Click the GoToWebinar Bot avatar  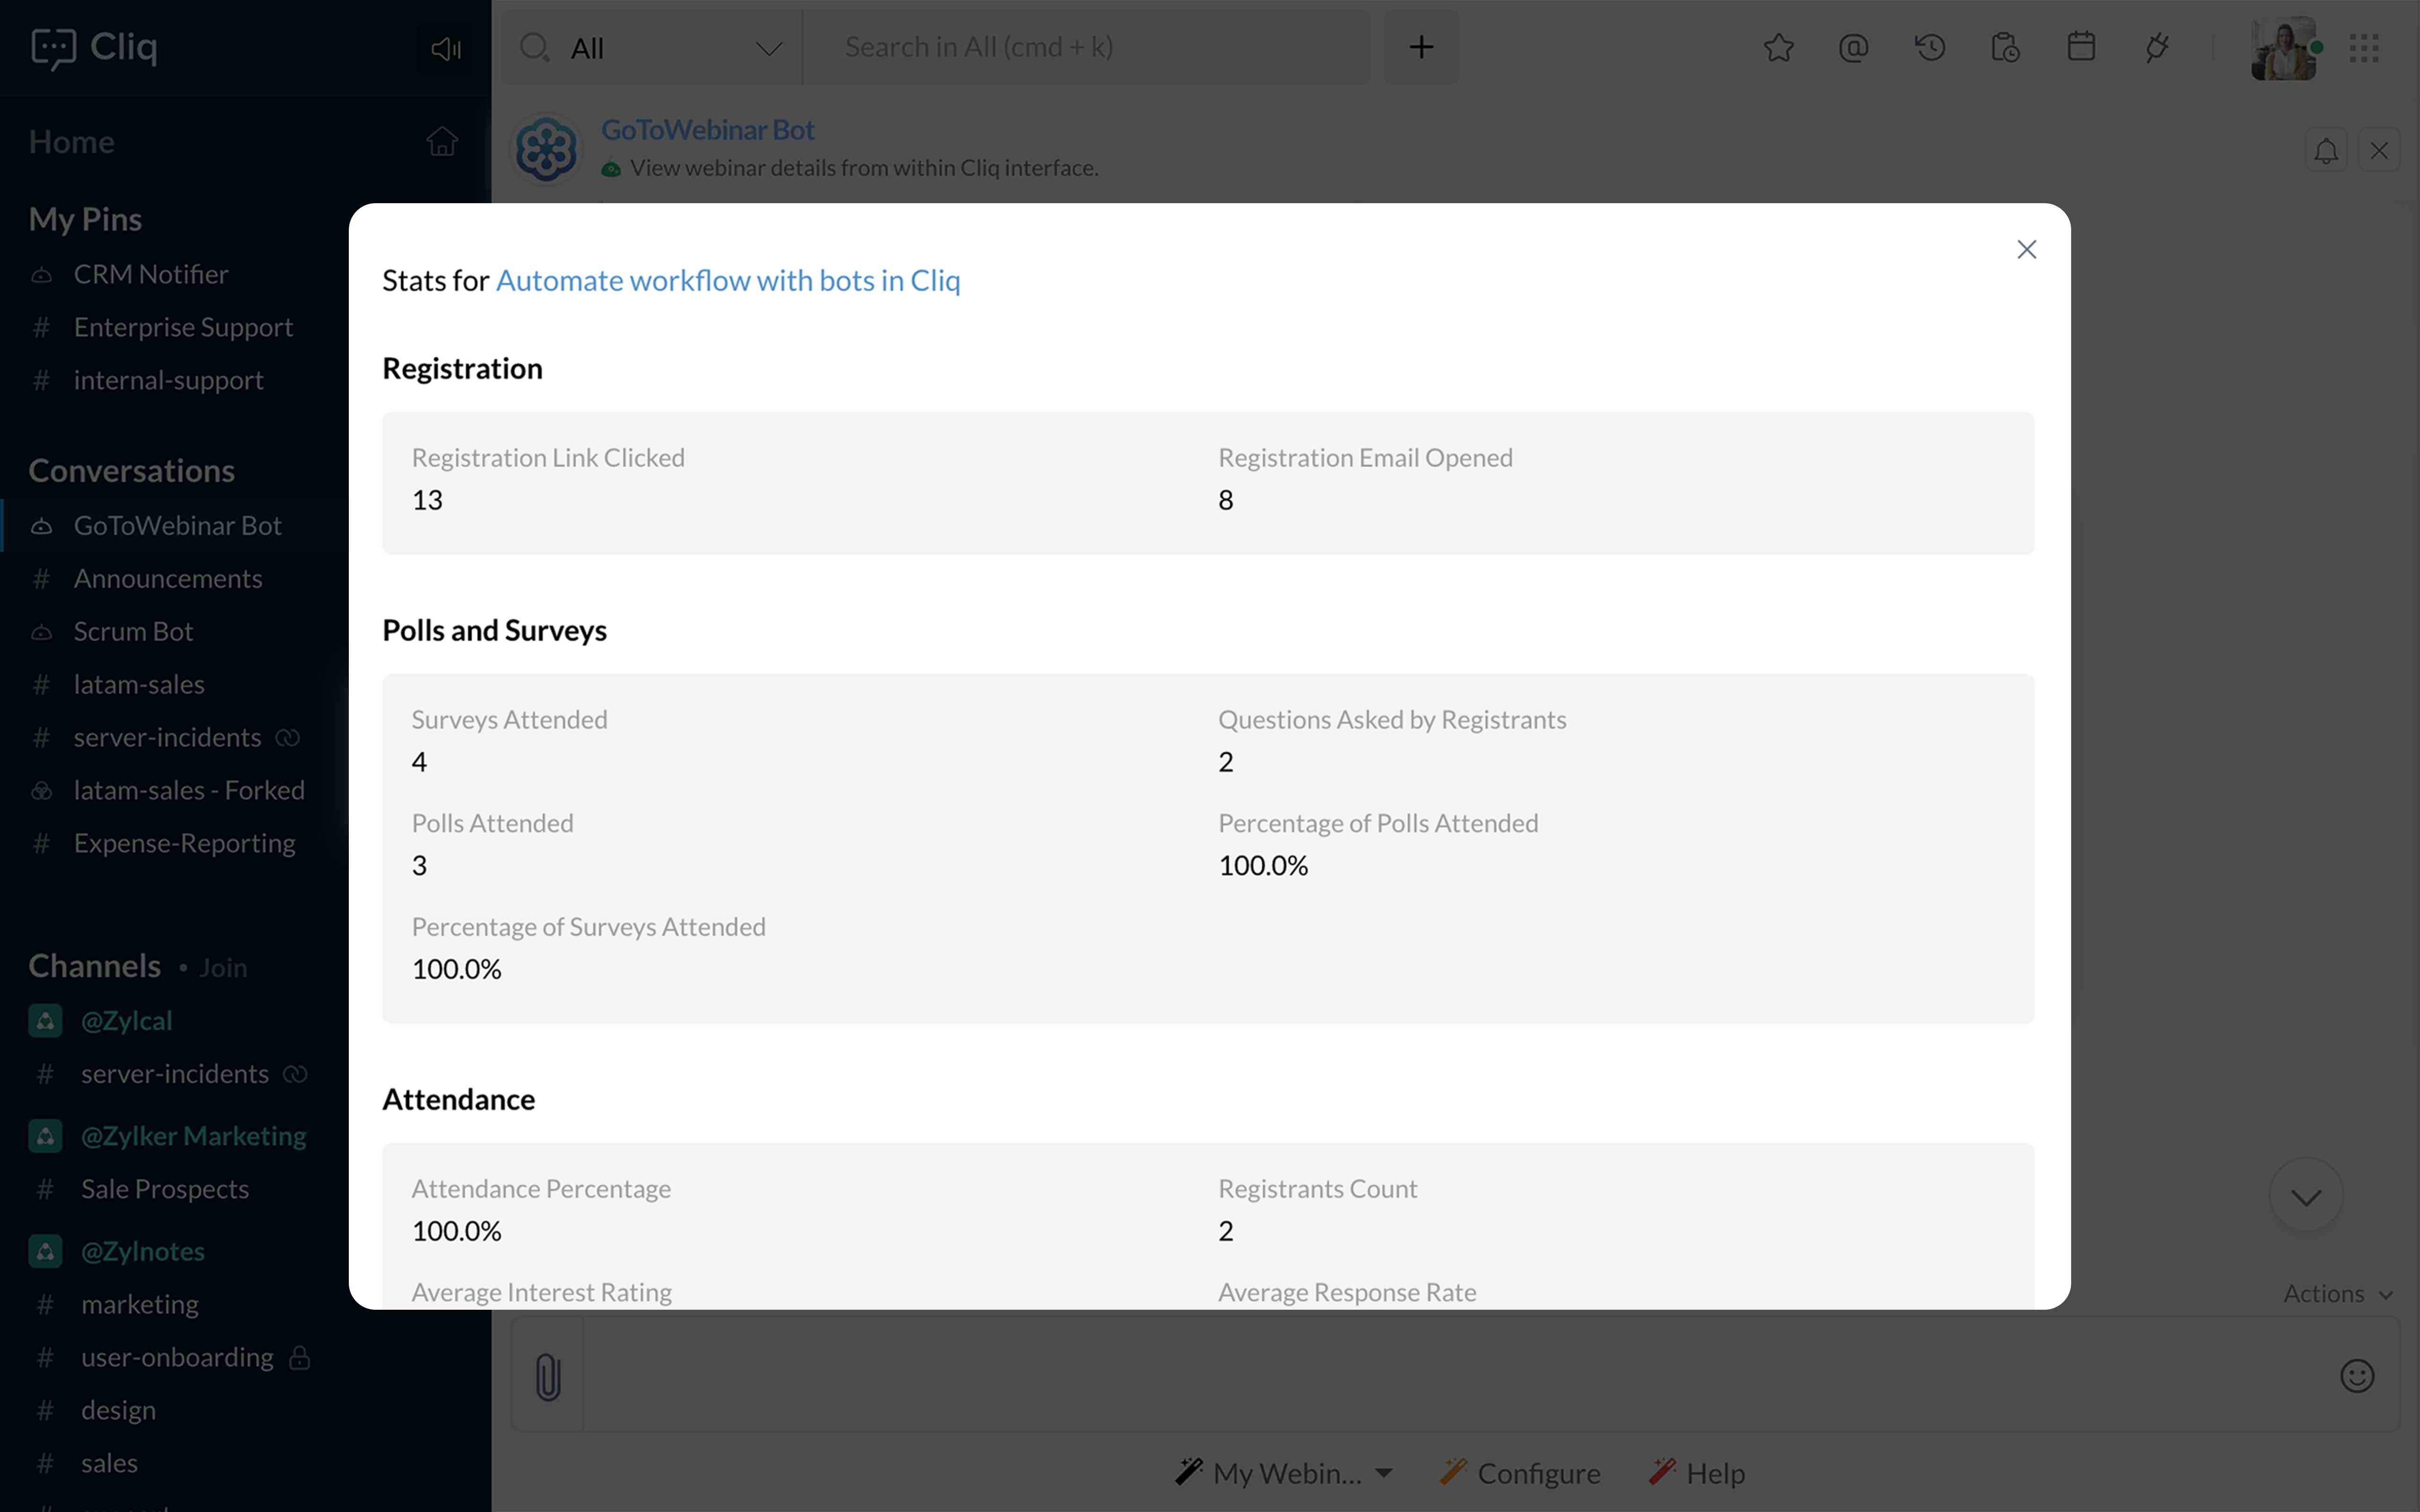[x=546, y=149]
